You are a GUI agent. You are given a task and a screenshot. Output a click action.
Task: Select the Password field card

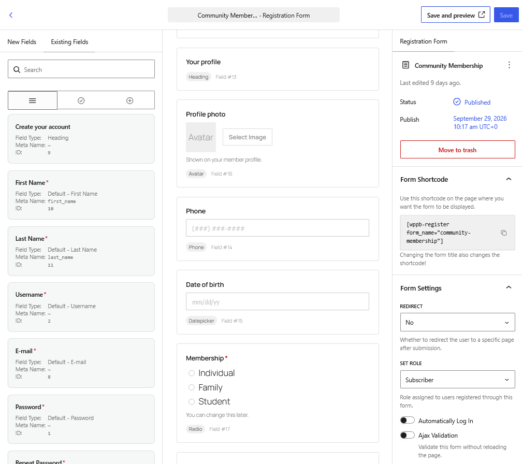tap(81, 419)
